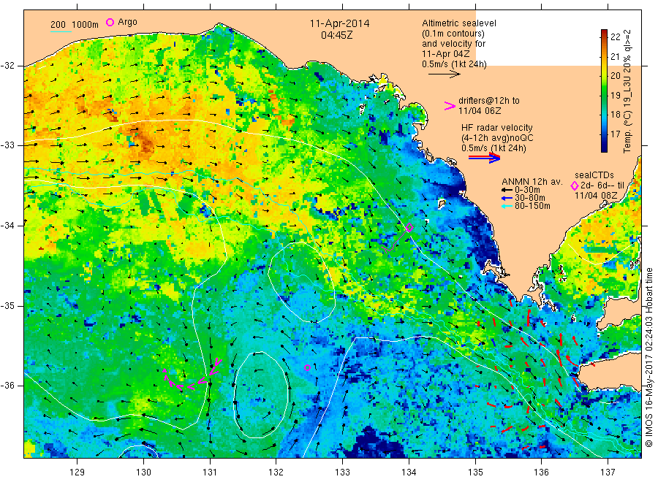Screen dimensions: 658x482
Task: Click the '22' colorbar tick label
Action: pyautogui.click(x=615, y=37)
